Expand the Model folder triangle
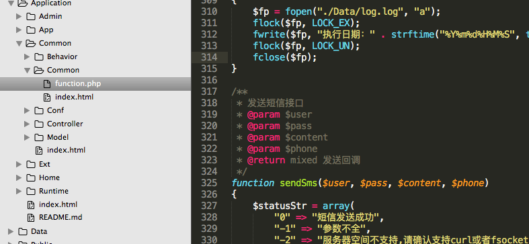This screenshot has width=529, height=244. pos(27,137)
